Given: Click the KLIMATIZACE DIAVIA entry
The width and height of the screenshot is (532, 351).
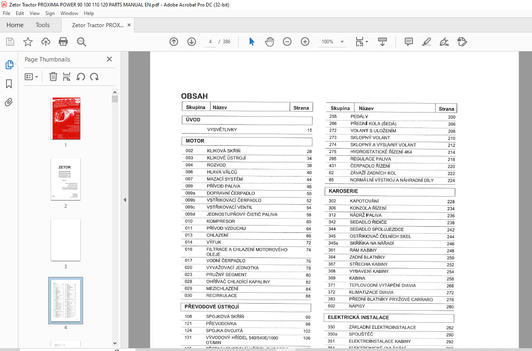Looking at the screenshot, I should click(x=372, y=292).
